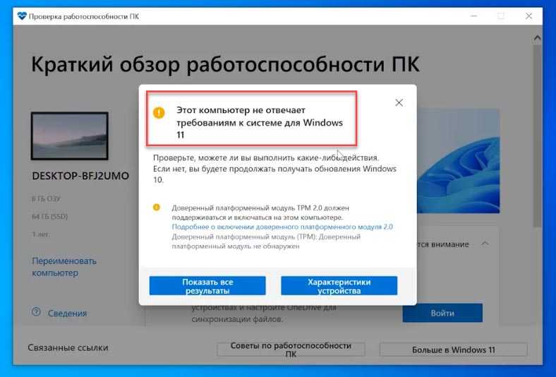Click the PC Health Check heart icon
This screenshot has height=377, width=556.
click(x=22, y=16)
